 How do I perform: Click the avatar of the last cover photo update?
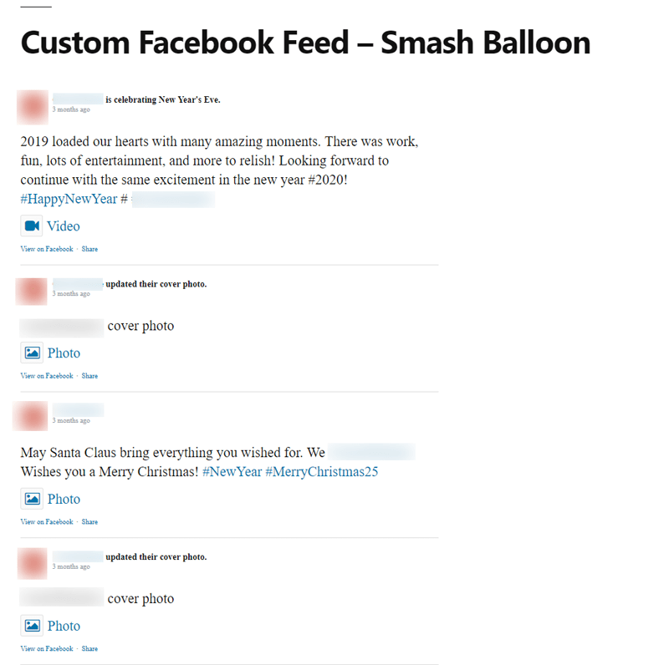(x=32, y=563)
